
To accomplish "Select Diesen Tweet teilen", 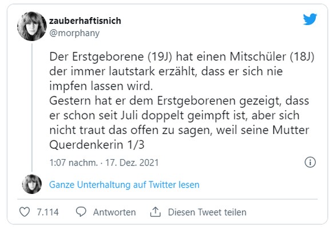I will tap(207, 212).
